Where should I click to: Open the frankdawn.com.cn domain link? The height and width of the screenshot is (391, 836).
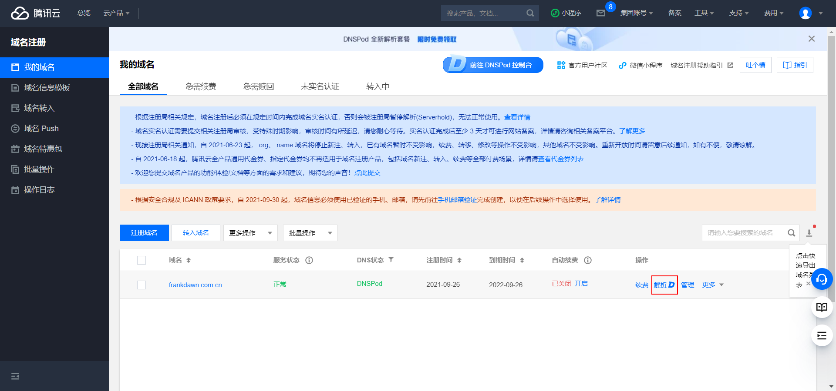coord(196,285)
